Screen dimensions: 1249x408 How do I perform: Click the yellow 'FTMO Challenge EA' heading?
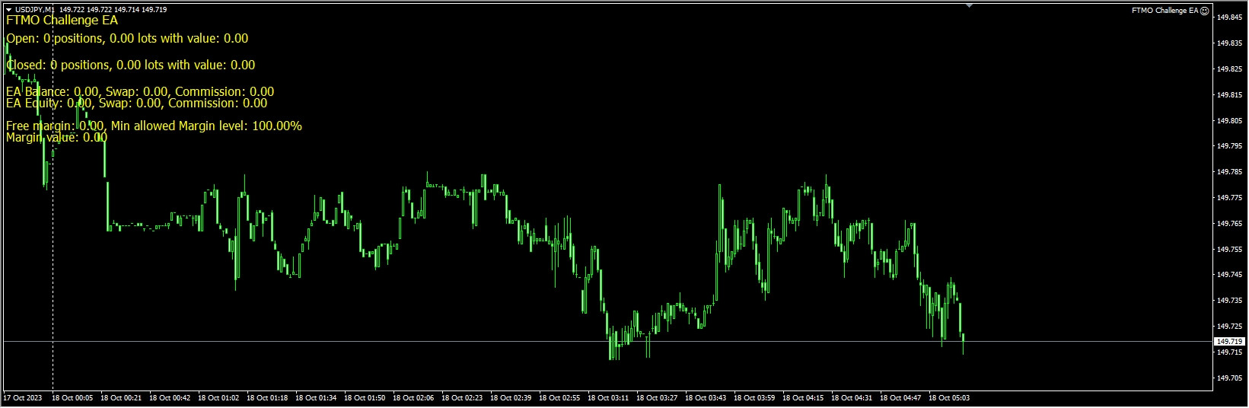tap(62, 21)
